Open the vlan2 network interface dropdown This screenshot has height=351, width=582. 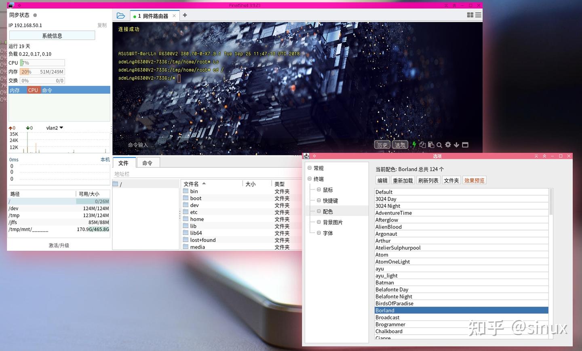point(54,128)
